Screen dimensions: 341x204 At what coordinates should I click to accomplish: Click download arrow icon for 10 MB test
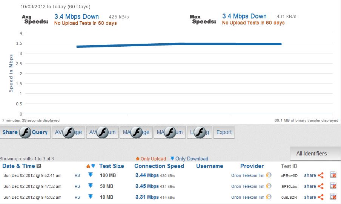pos(91,196)
